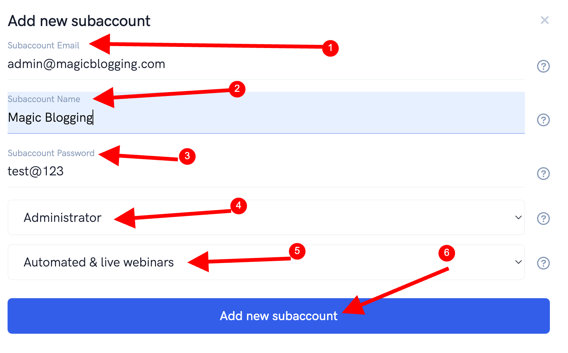568x353 pixels.
Task: Select the test@123 password field
Action: pyautogui.click(x=266, y=172)
